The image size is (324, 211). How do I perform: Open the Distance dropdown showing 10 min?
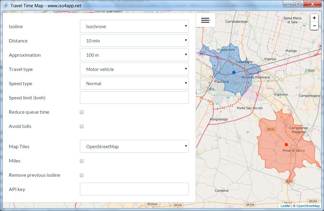[134, 40]
